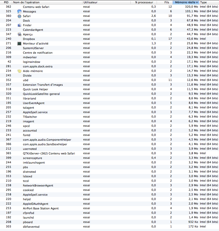219x231 pixels.
Task: Sort by % processeur column header
Action: (144, 2)
